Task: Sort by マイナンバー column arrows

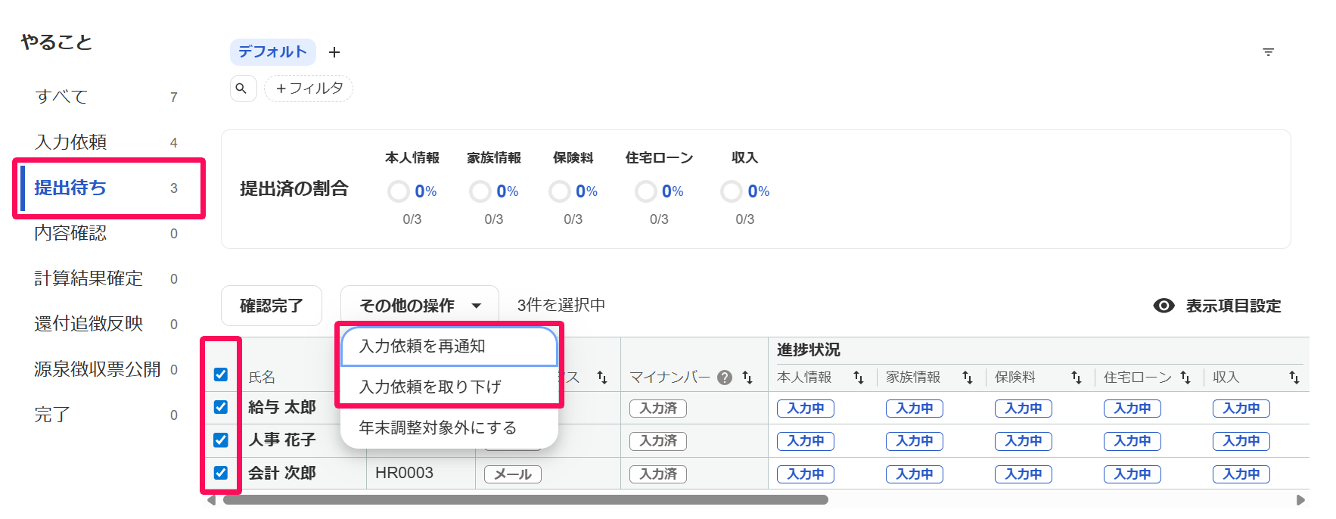Action: 747,378
